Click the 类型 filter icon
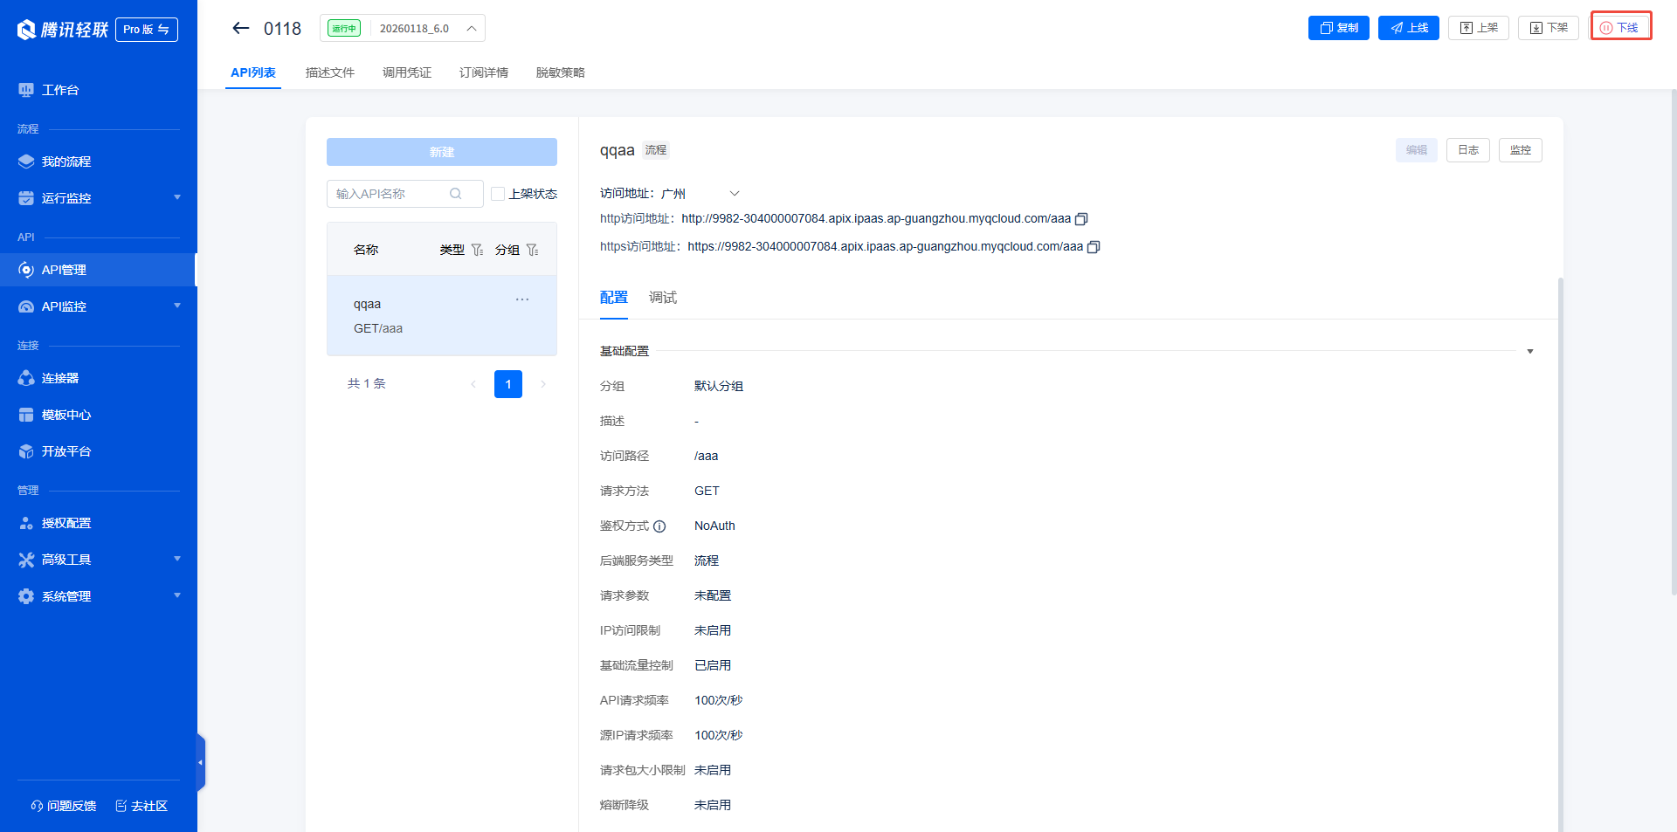 tap(477, 250)
